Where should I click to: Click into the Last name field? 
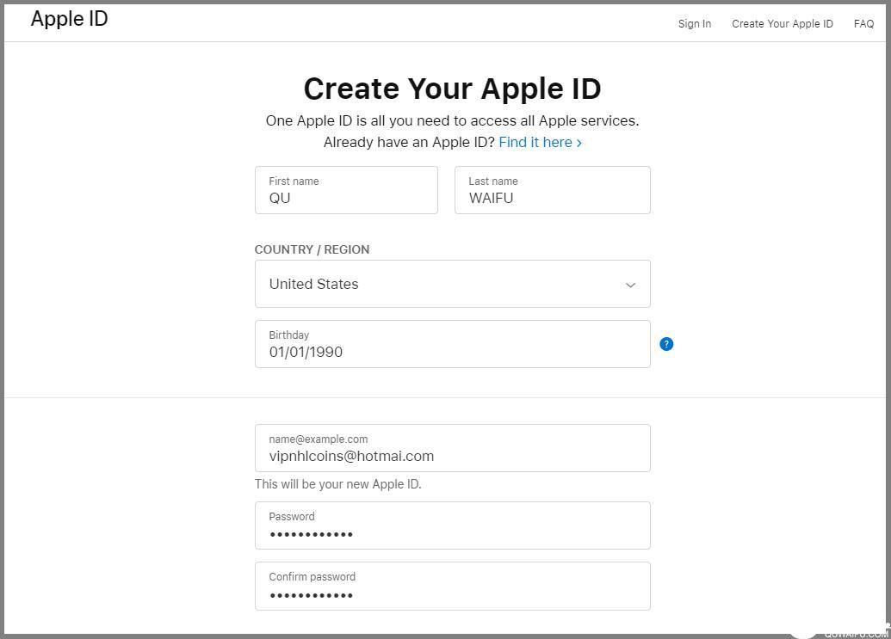coord(552,190)
